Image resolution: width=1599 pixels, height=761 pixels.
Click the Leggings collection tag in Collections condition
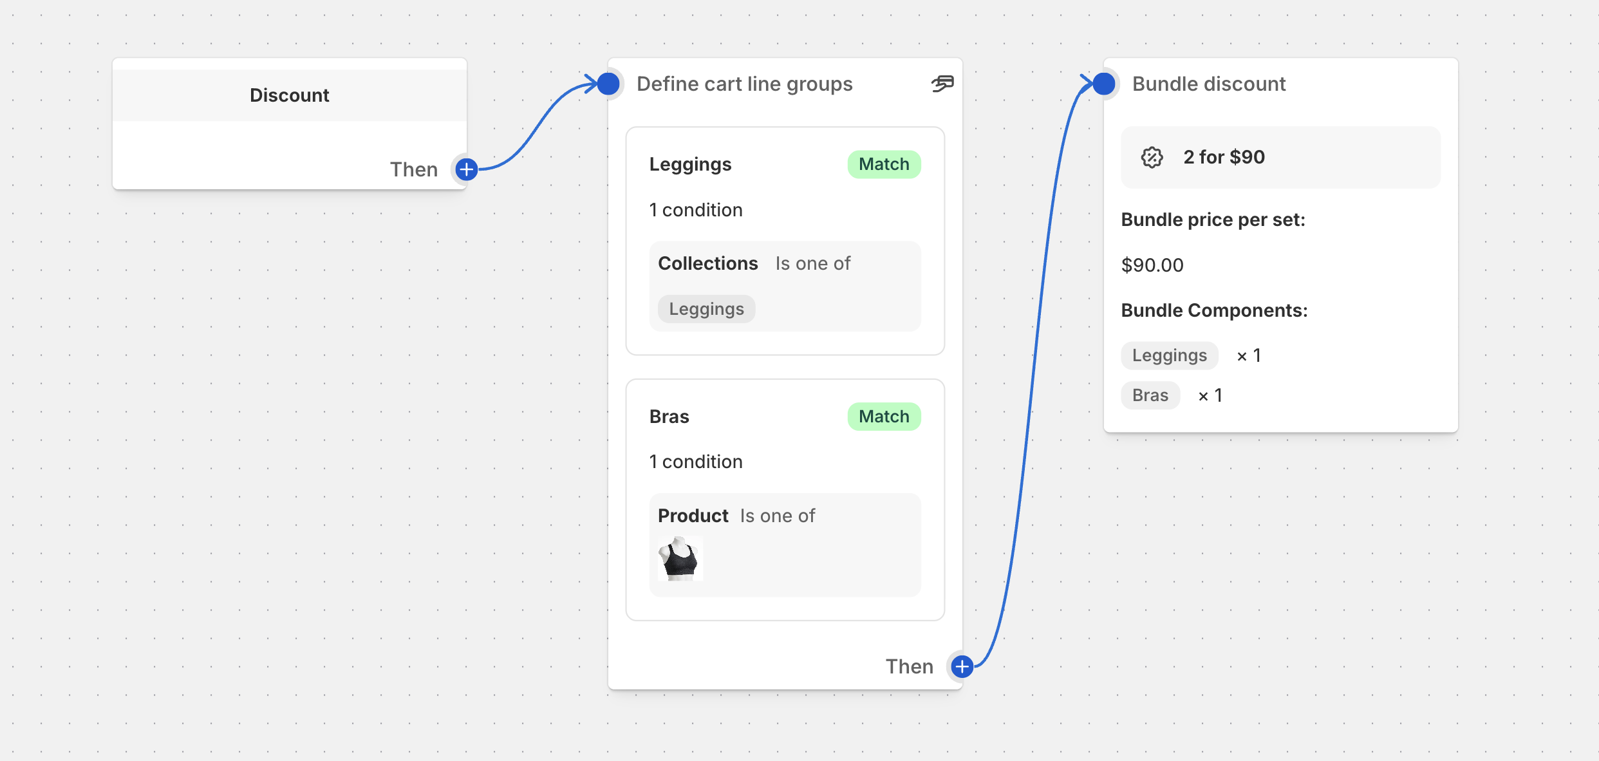point(706,309)
